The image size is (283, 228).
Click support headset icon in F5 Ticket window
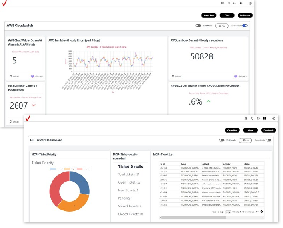tap(258, 119)
